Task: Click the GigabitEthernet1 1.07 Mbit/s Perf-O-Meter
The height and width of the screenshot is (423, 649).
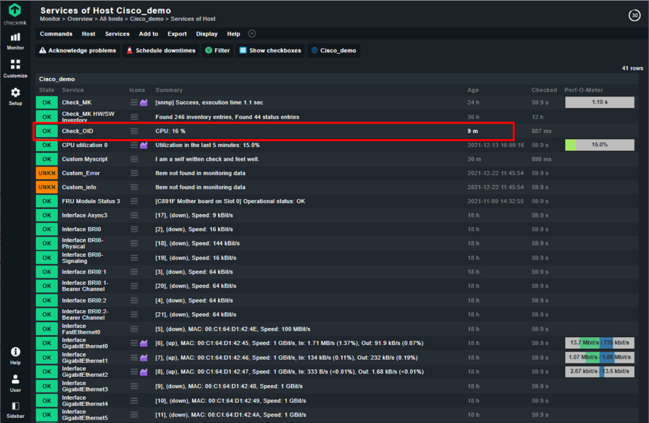Action: (x=600, y=357)
